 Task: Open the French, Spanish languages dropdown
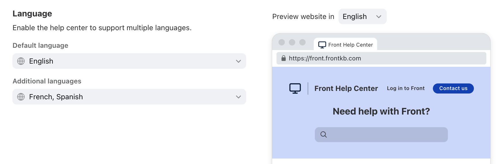pyautogui.click(x=129, y=97)
